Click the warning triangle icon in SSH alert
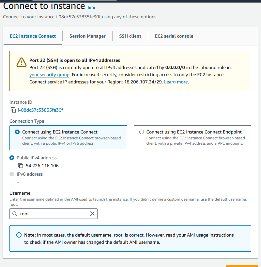 (x=21, y=62)
